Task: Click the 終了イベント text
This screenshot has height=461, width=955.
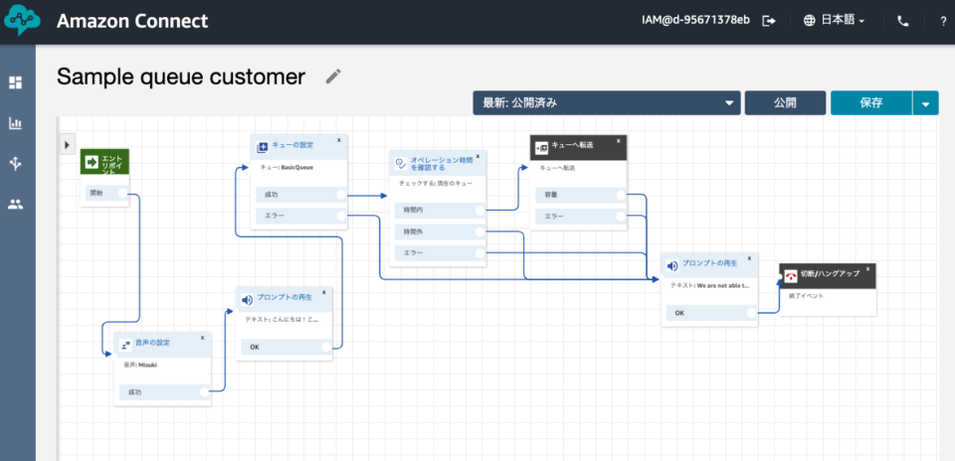Action: click(805, 295)
